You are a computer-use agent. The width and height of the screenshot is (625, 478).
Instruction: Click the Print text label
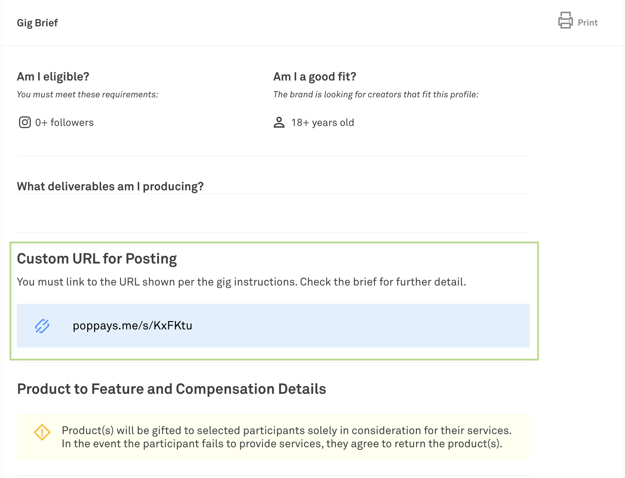(x=587, y=23)
